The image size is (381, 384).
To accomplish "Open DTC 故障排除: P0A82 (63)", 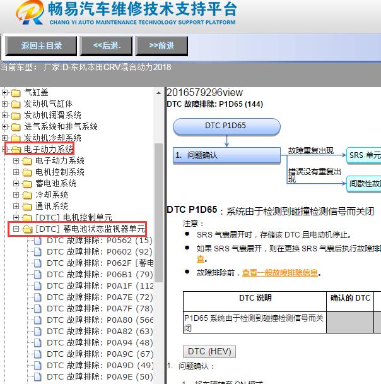I will tap(100, 332).
